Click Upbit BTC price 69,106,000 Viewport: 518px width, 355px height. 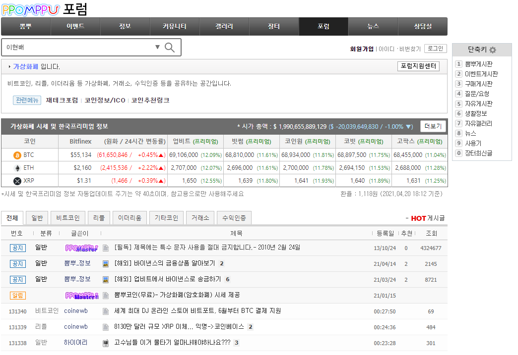tap(184, 155)
